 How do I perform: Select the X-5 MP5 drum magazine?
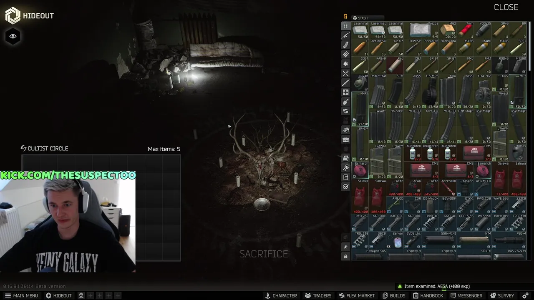(431, 91)
